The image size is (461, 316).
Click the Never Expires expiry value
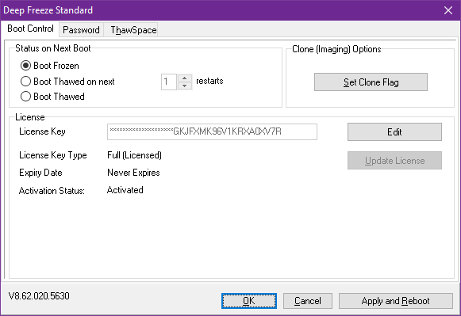click(133, 173)
